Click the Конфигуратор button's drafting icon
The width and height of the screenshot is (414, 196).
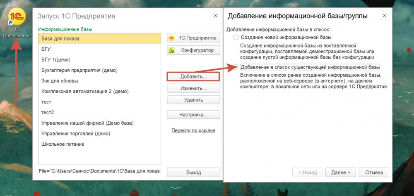172,50
